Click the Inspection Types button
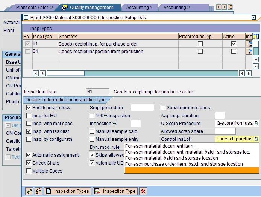 [x=68, y=191]
